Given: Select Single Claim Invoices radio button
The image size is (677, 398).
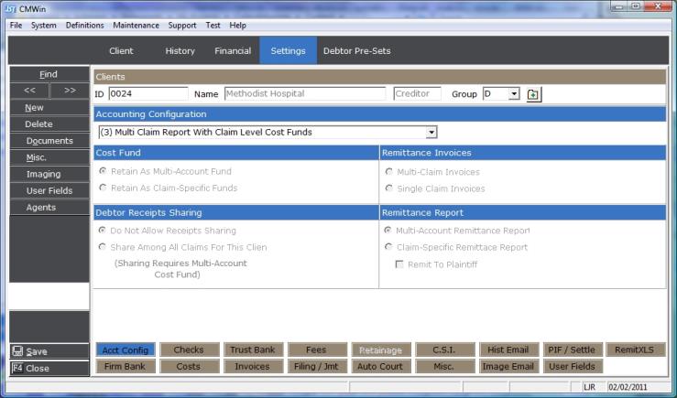Looking at the screenshot, I should pos(389,188).
